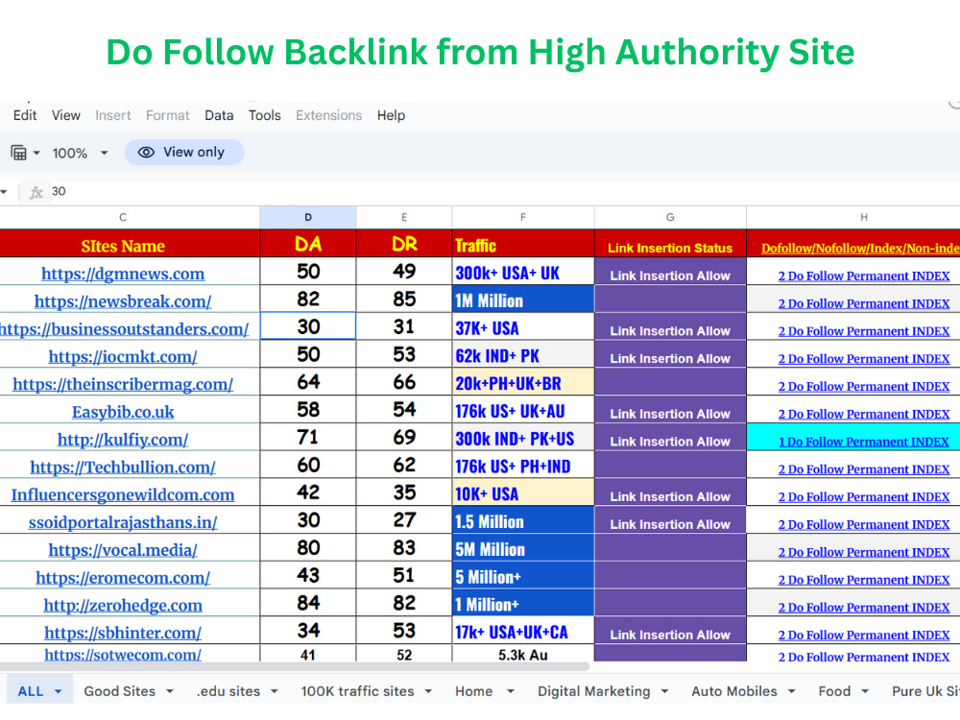Click the 1 Do Follow Permanent INDEX link
Viewport: 960px width, 720px height.
pyautogui.click(x=864, y=442)
